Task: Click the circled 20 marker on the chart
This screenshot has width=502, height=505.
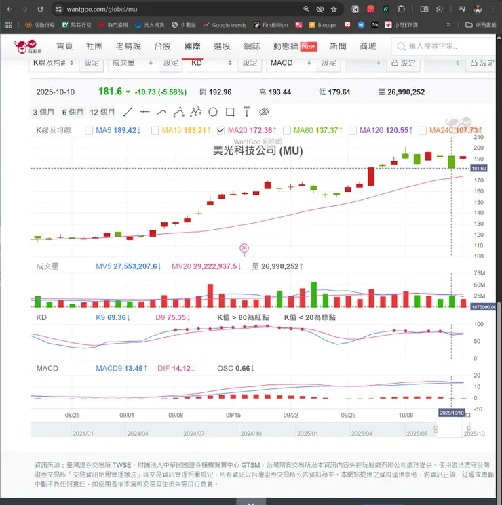Action: coord(244,248)
